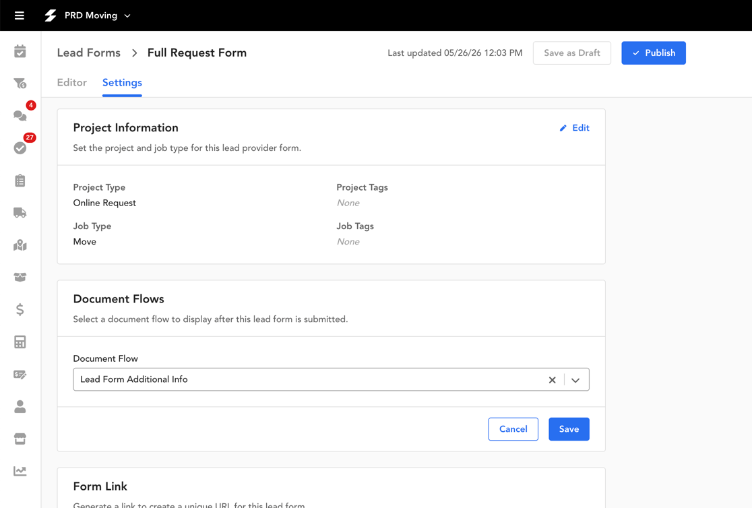Click the Online Request project type value
This screenshot has height=508, width=752.
tap(104, 203)
